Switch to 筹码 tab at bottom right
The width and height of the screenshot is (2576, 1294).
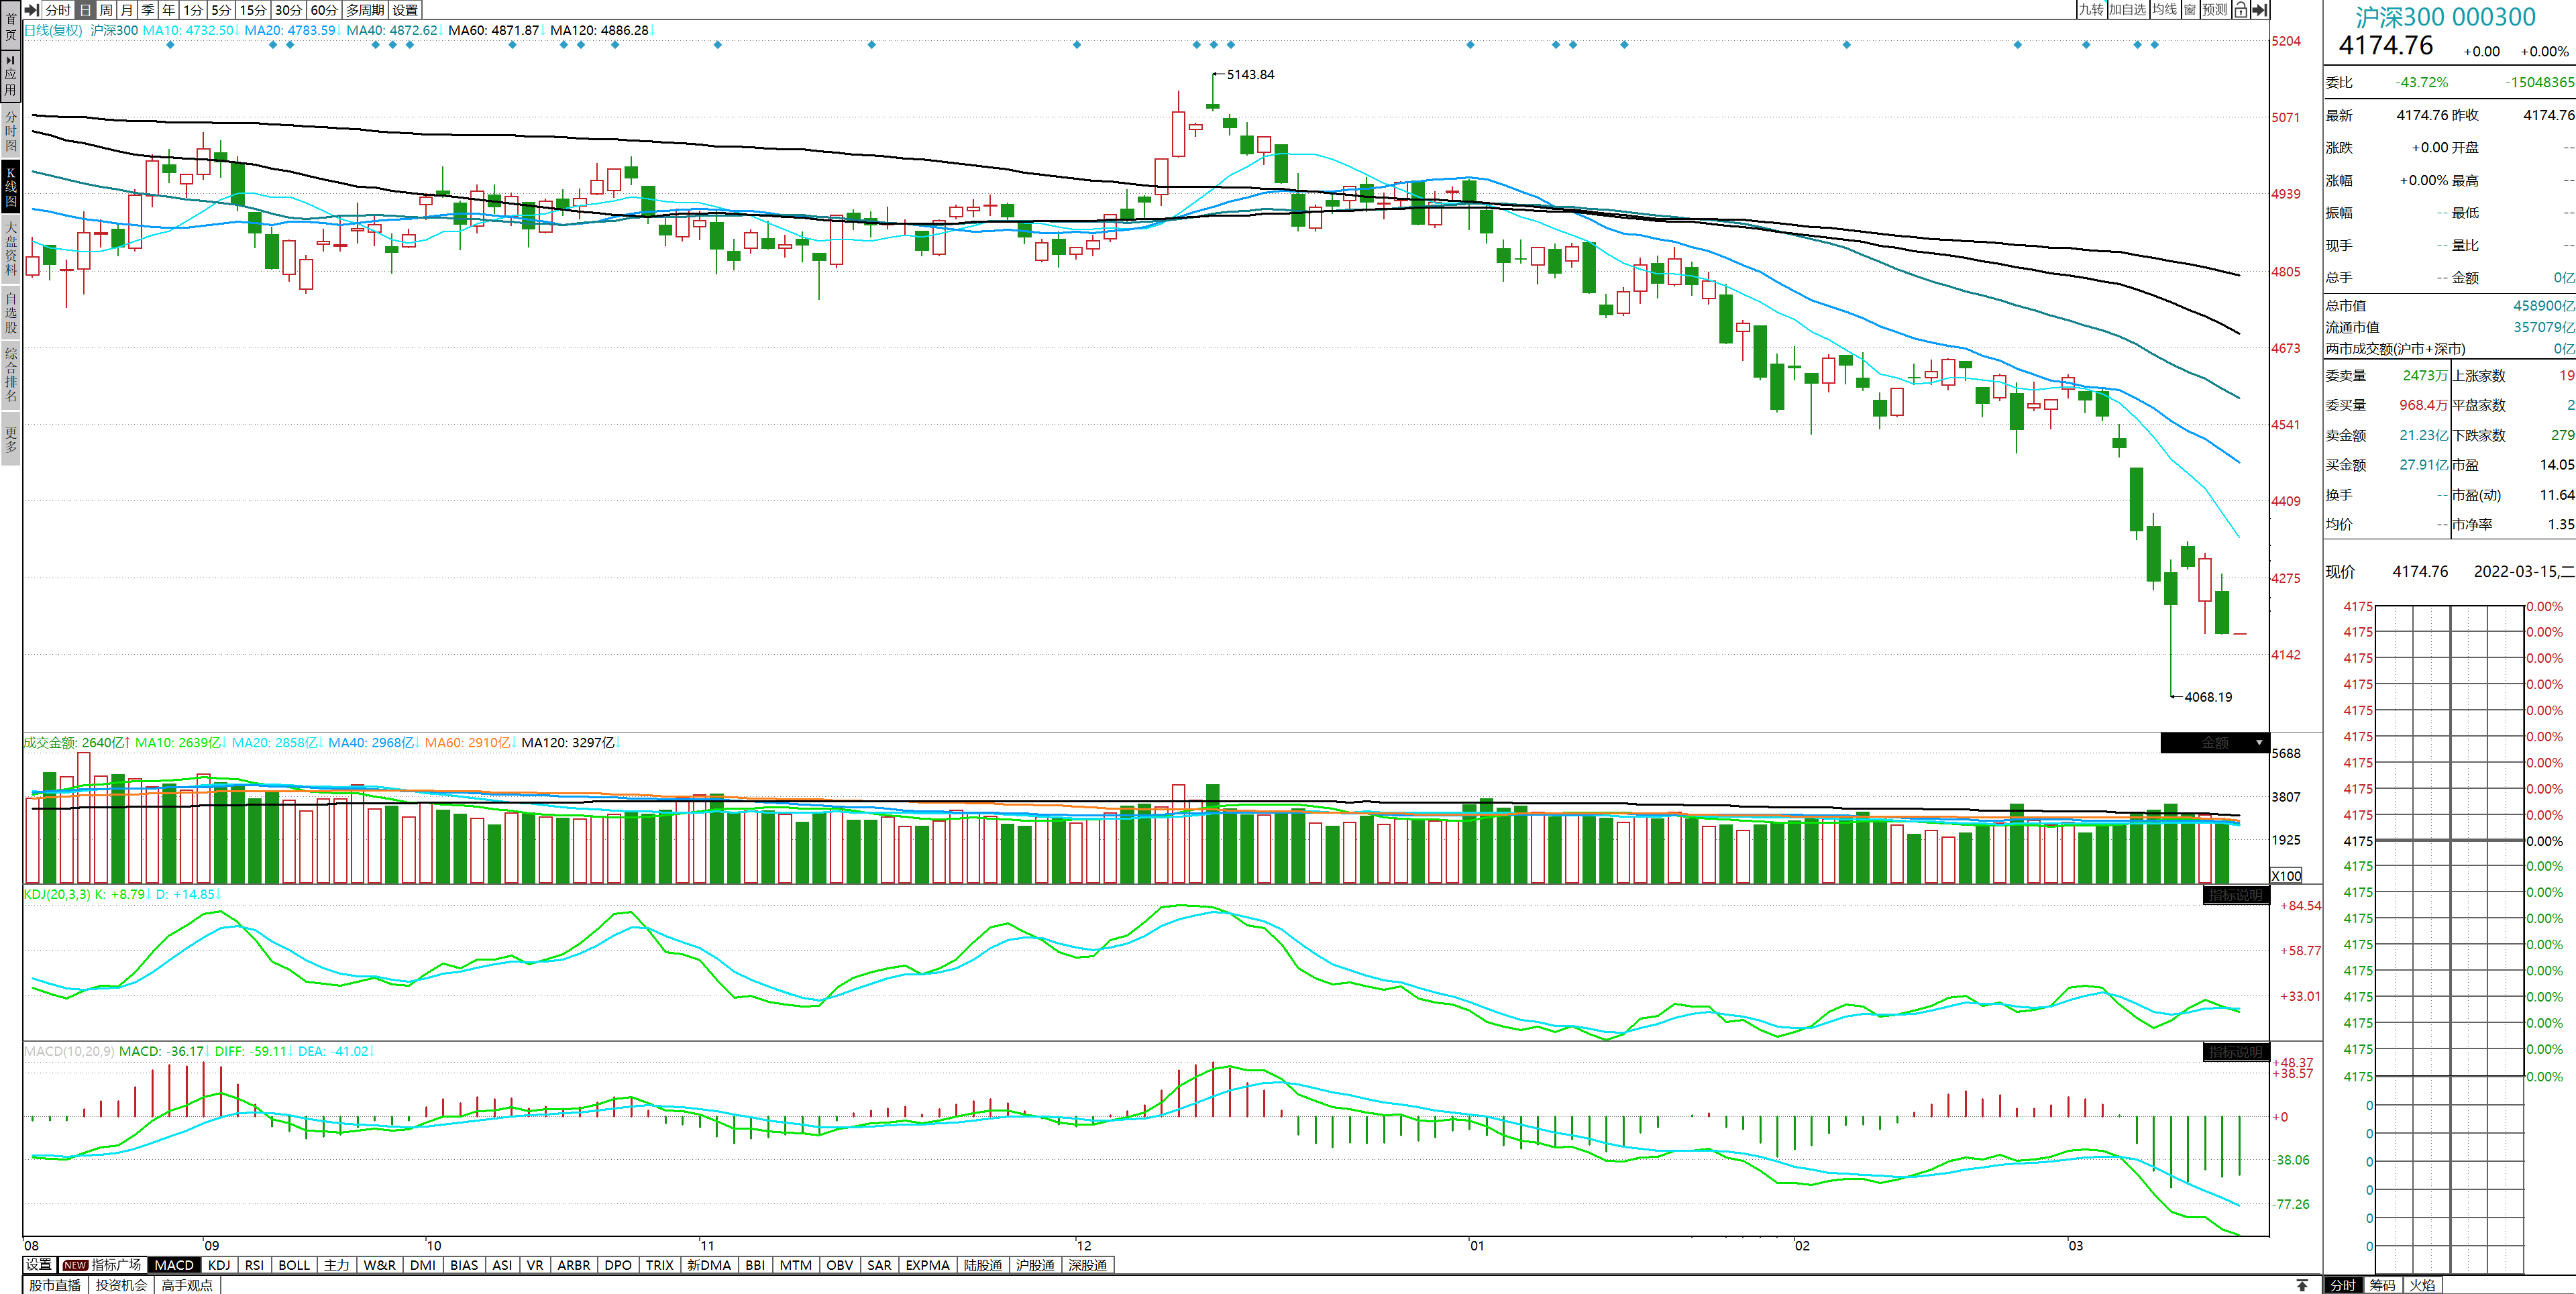tap(2382, 1285)
